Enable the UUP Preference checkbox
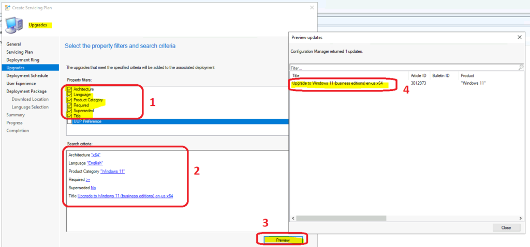 [x=70, y=121]
